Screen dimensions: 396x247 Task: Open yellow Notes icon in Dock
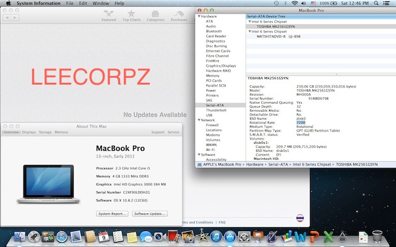(x=132, y=237)
